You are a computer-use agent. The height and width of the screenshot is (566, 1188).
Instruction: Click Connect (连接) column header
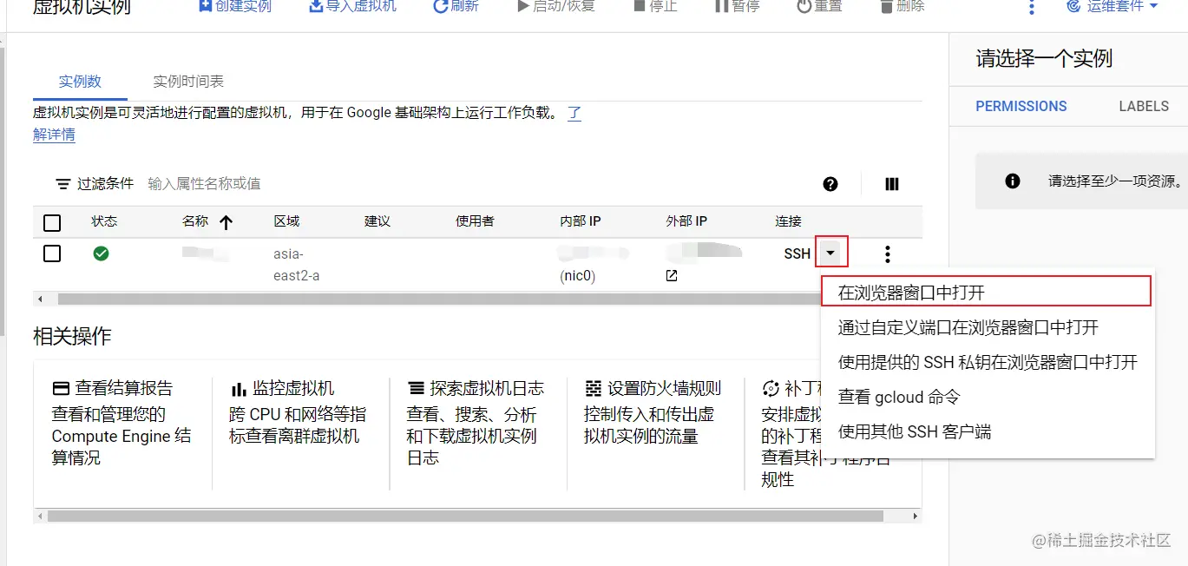point(788,221)
